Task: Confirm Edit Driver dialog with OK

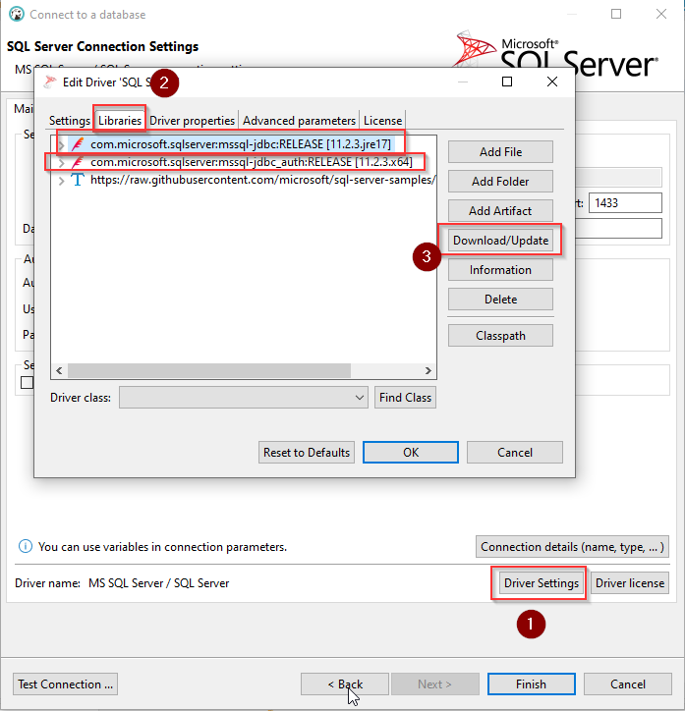Action: (411, 453)
